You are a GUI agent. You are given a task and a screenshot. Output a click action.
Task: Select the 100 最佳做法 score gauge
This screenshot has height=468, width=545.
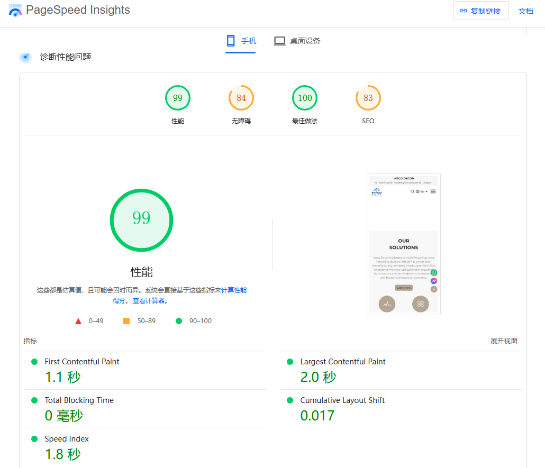pyautogui.click(x=305, y=98)
